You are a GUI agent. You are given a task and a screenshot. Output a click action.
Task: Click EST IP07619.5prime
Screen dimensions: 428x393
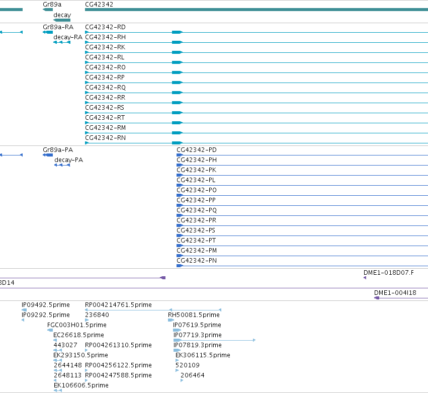pyautogui.click(x=197, y=325)
